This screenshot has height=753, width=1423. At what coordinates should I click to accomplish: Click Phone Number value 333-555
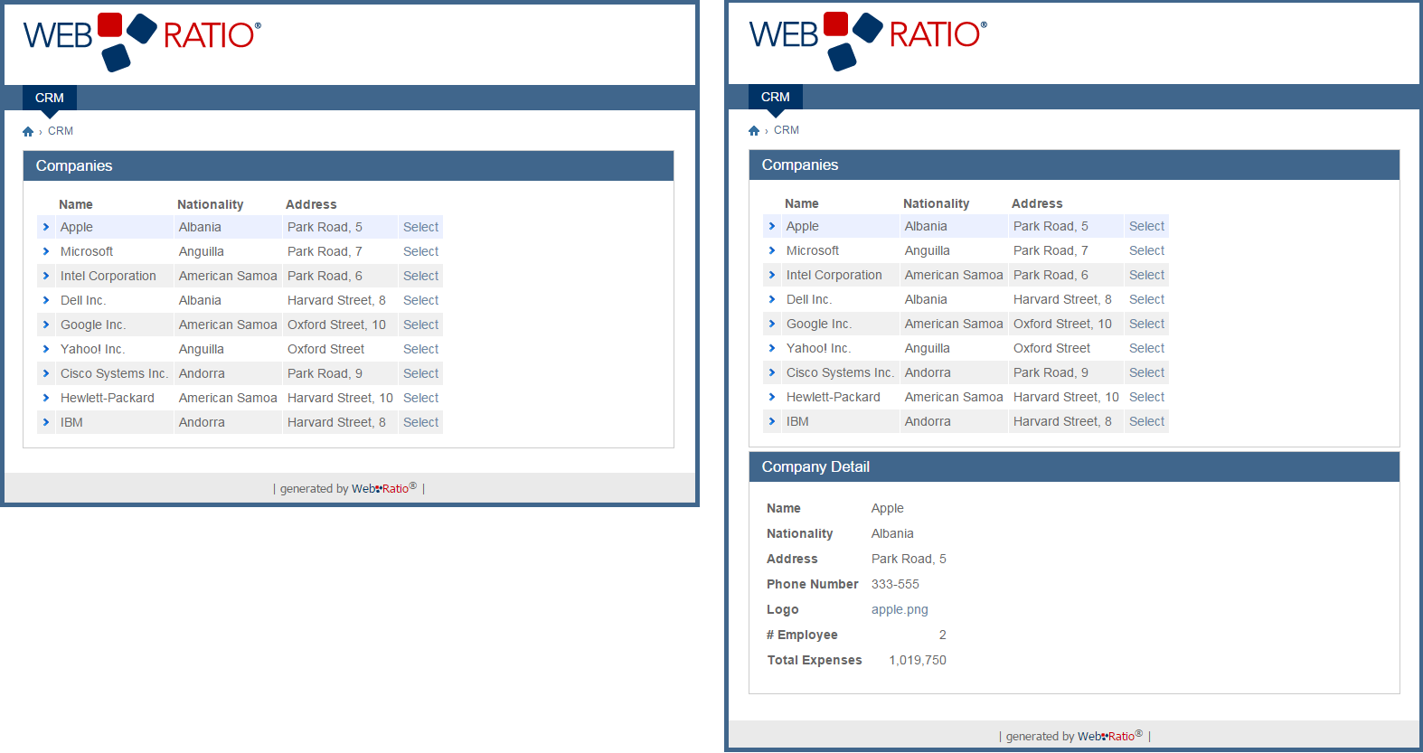[895, 584]
